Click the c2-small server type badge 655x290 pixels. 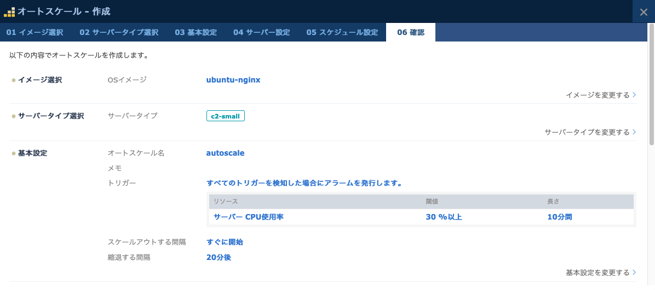[225, 116]
